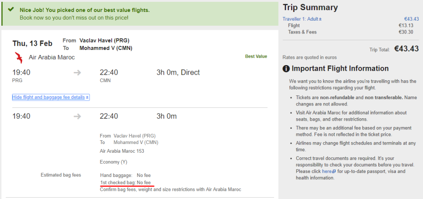Click the red Air Arabia Maroc logo

click(x=19, y=57)
